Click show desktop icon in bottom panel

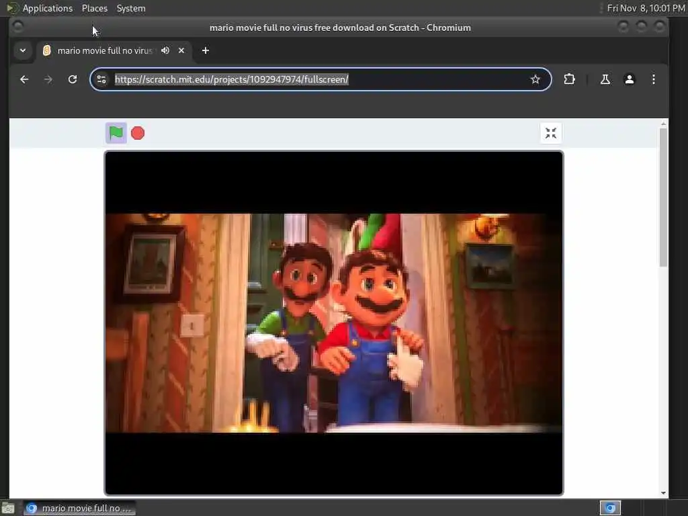8,509
